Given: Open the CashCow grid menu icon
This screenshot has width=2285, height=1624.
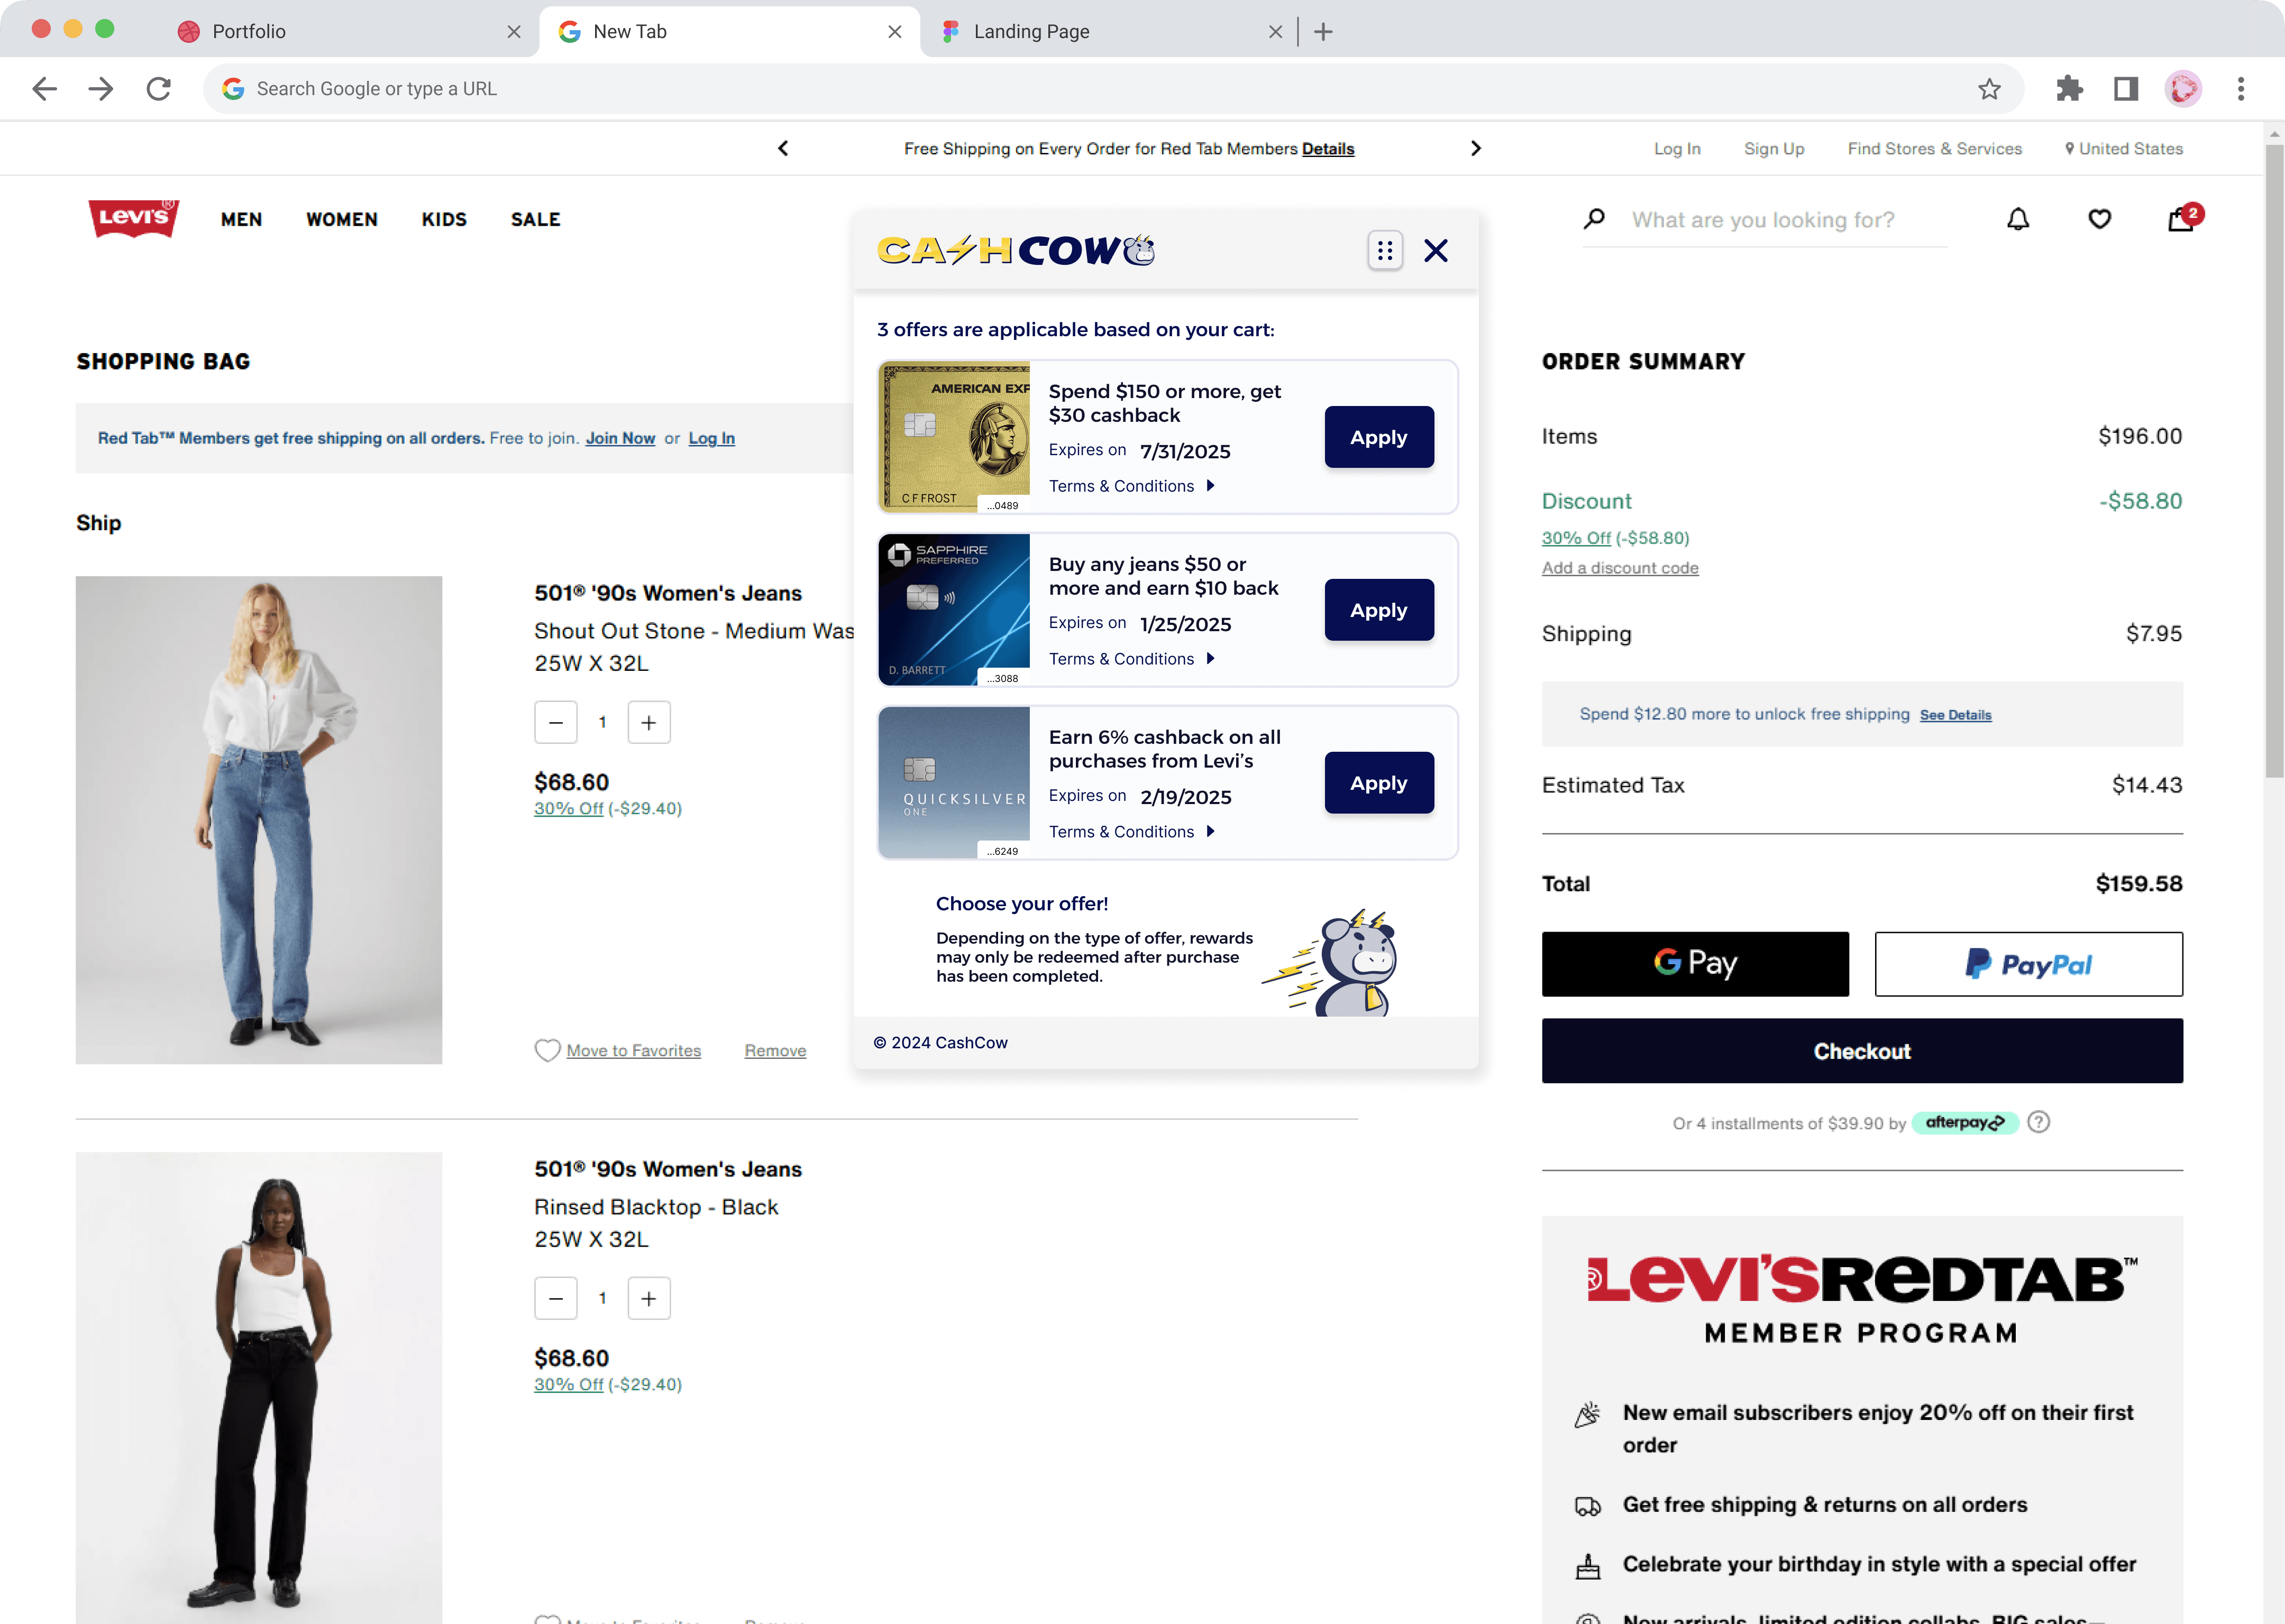Looking at the screenshot, I should [1385, 250].
